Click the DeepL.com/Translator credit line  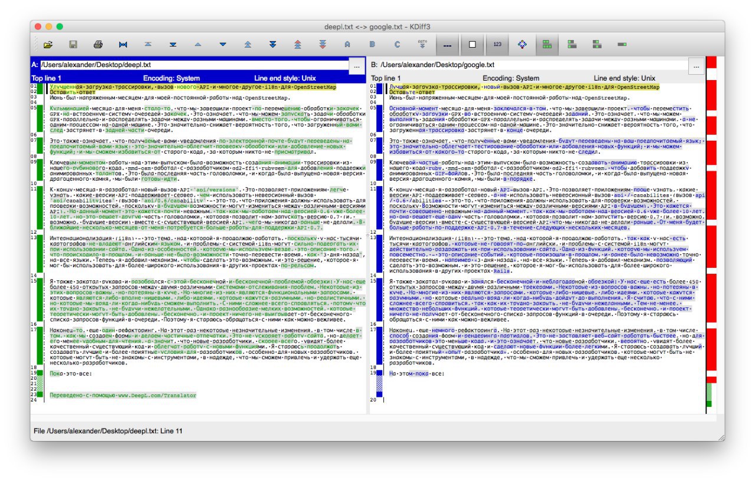[x=123, y=396]
